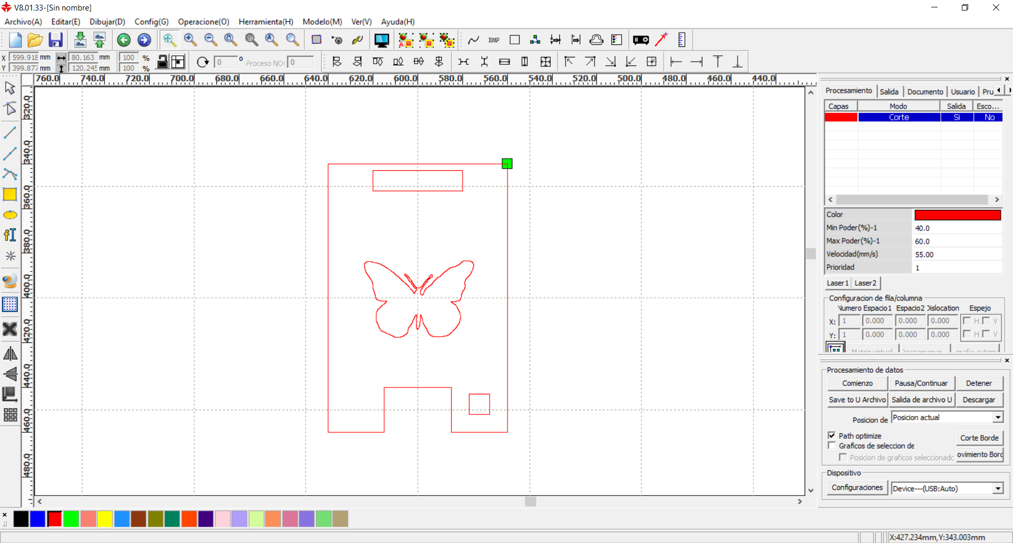The width and height of the screenshot is (1013, 543).
Task: Toggle the Path optimize checkbox
Action: pyautogui.click(x=832, y=435)
